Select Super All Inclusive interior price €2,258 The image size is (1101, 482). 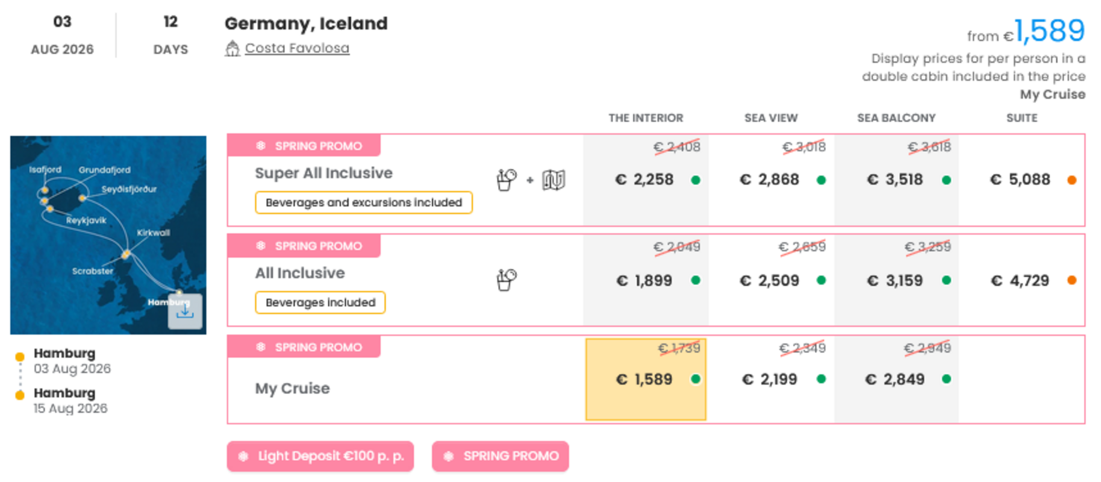point(645,180)
